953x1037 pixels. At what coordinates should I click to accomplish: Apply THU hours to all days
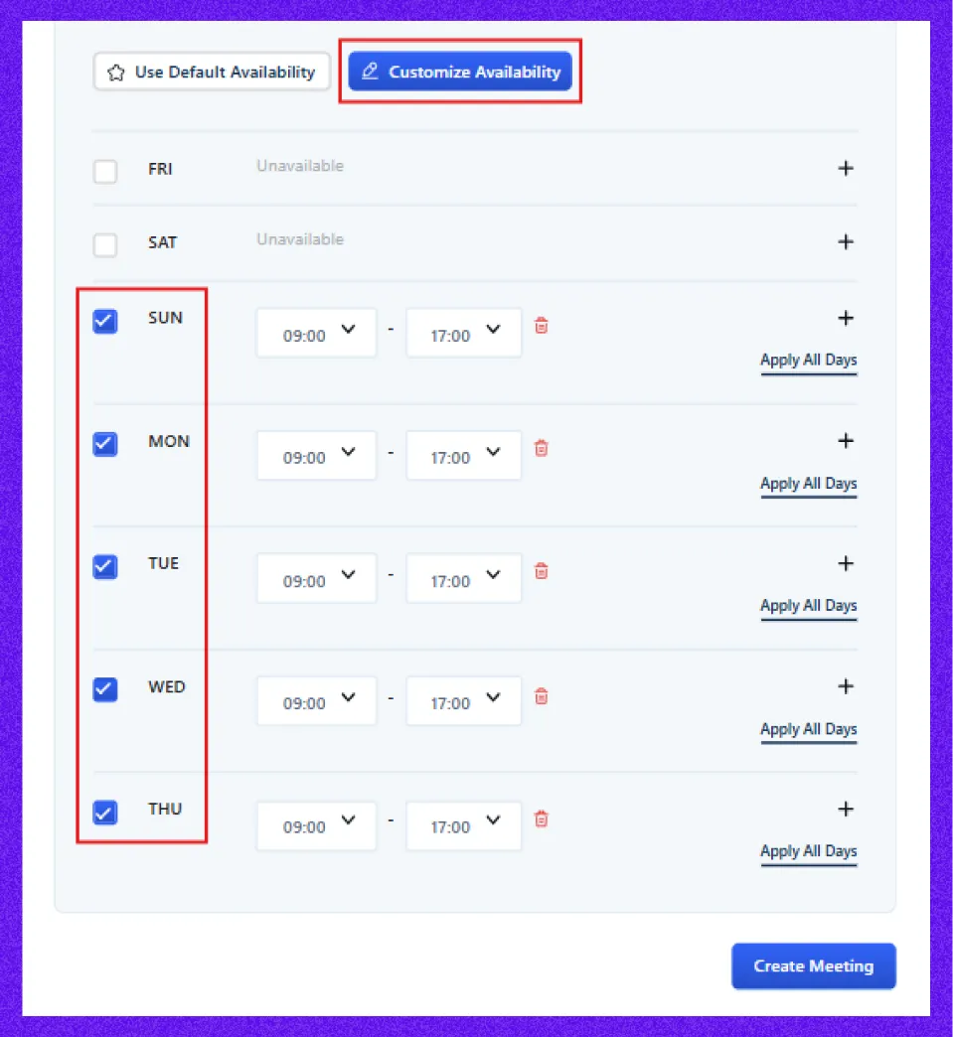click(809, 852)
